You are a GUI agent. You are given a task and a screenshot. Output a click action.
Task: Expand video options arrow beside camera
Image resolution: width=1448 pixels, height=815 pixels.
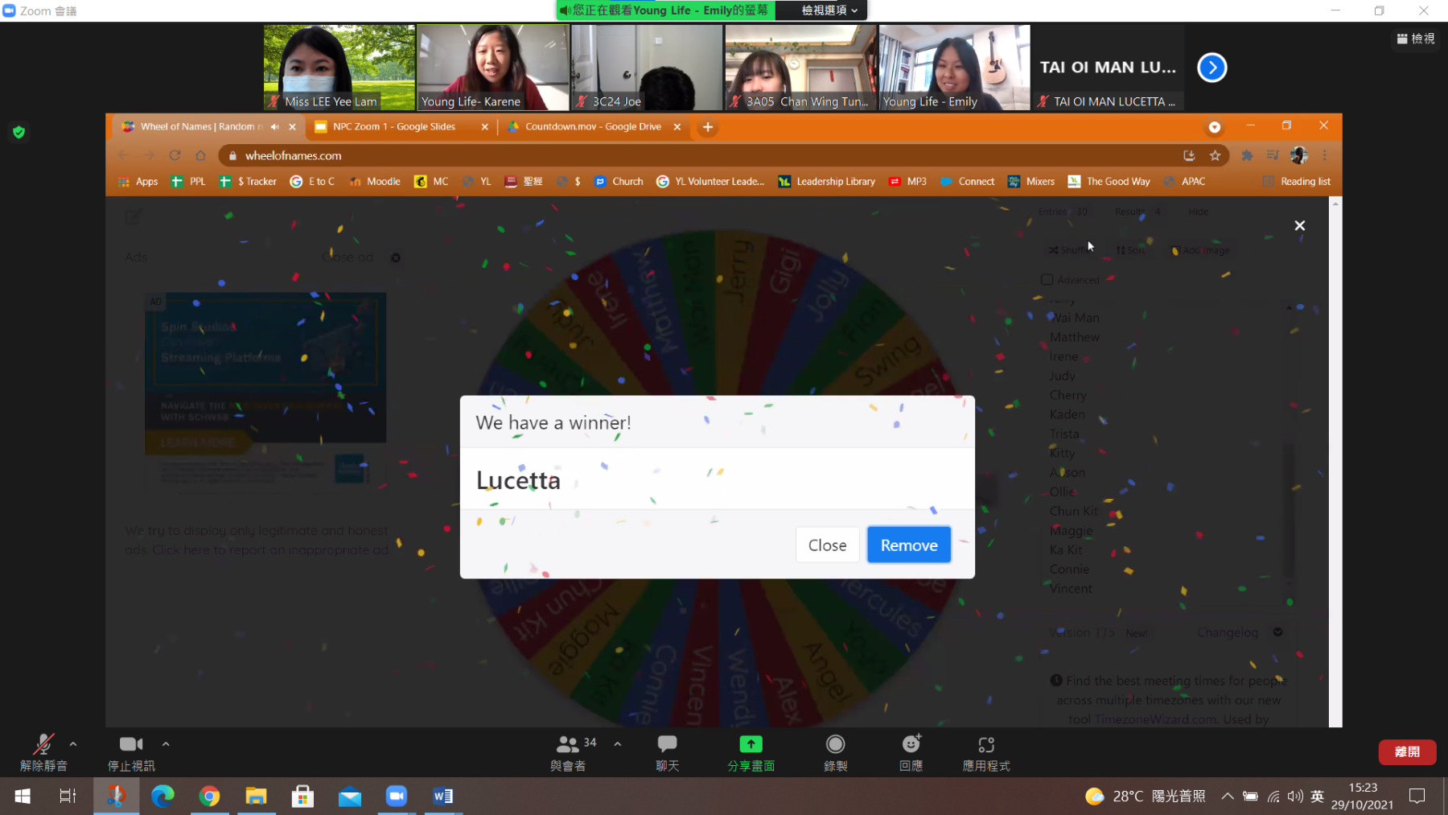tap(166, 744)
